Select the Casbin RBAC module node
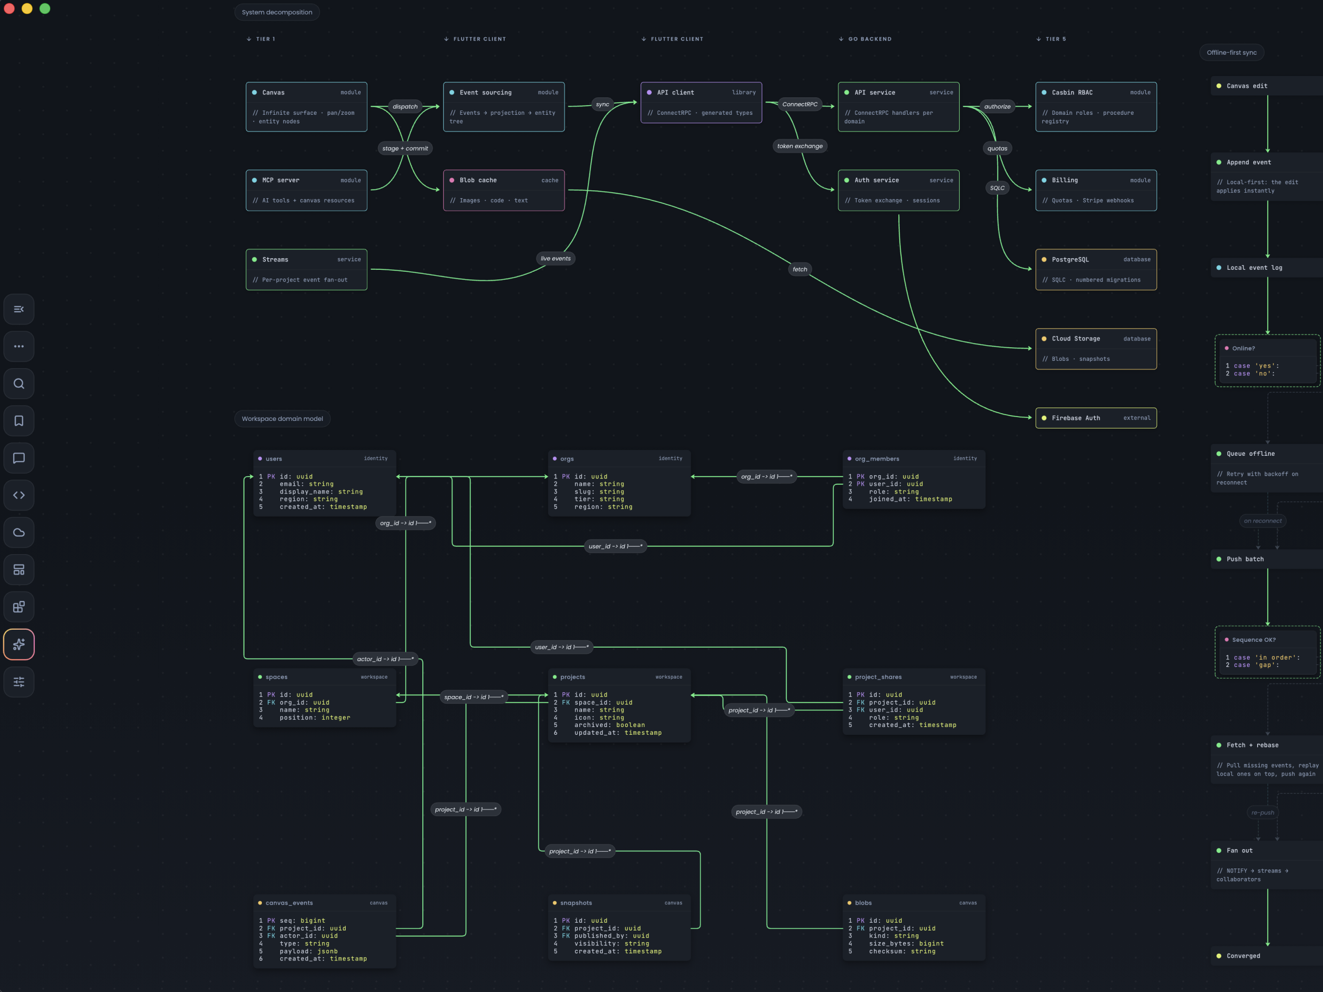This screenshot has width=1323, height=992. [x=1096, y=107]
